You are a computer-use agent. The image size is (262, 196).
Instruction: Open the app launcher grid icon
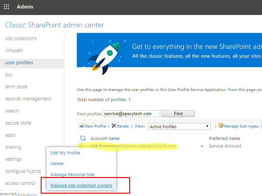click(x=7, y=7)
